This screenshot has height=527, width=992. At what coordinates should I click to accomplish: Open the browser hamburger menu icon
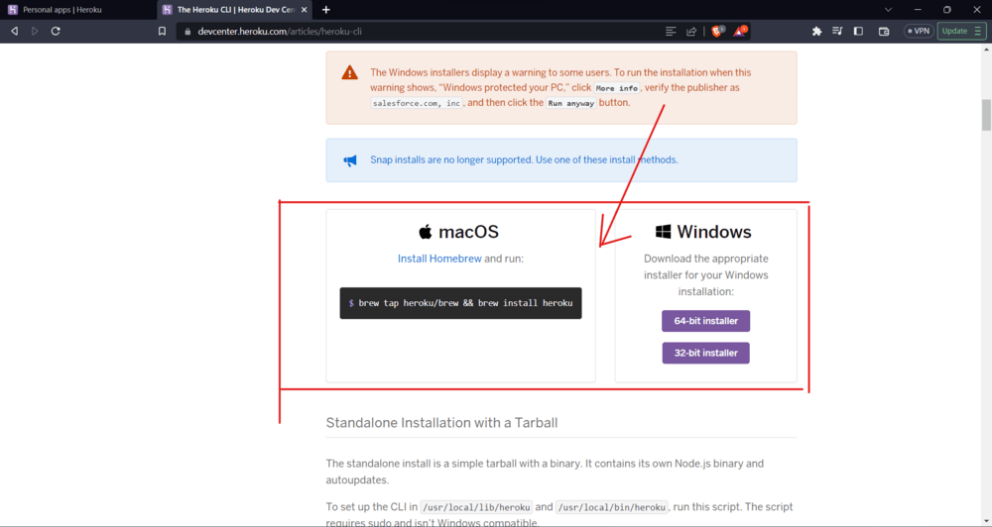click(x=978, y=31)
